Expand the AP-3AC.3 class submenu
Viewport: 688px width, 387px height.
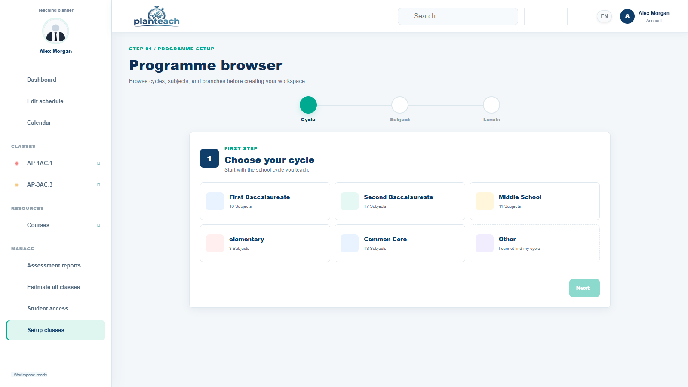point(98,185)
